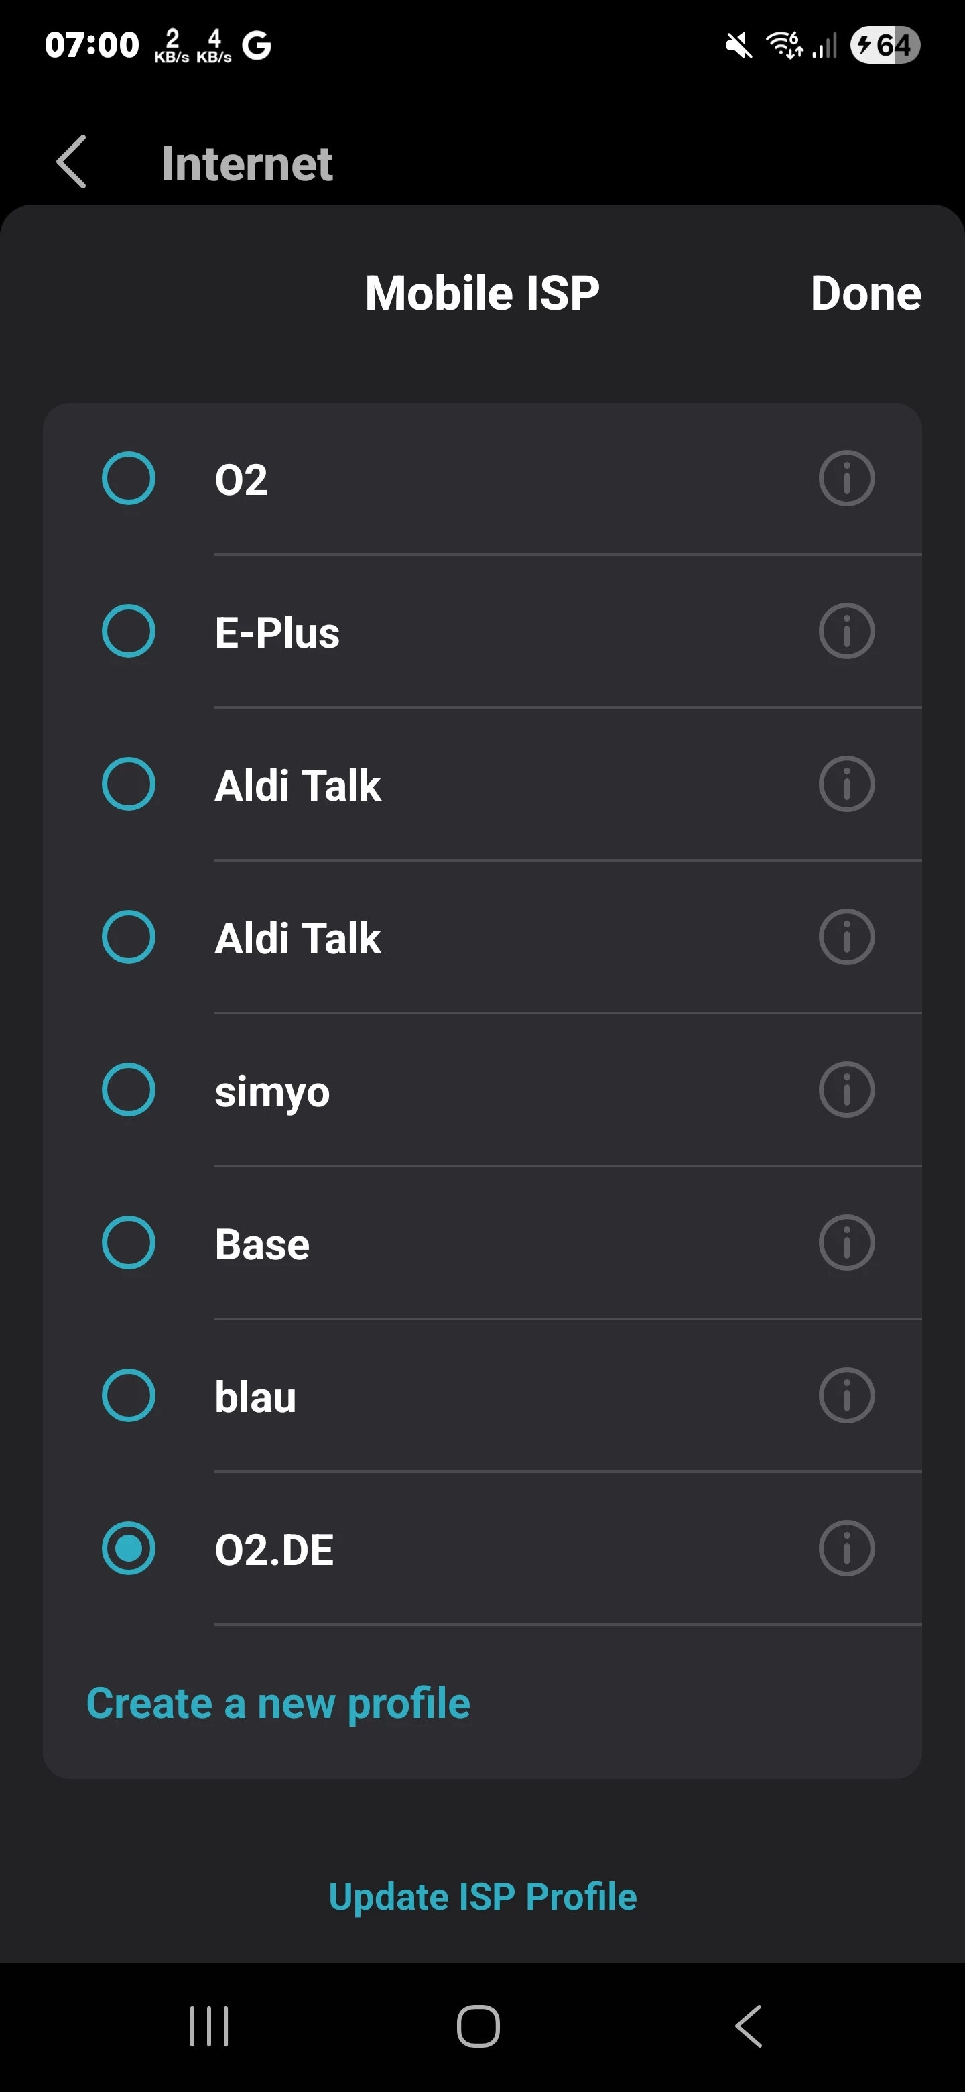Go back using the arrow beside Internet
The width and height of the screenshot is (965, 2092).
72,162
